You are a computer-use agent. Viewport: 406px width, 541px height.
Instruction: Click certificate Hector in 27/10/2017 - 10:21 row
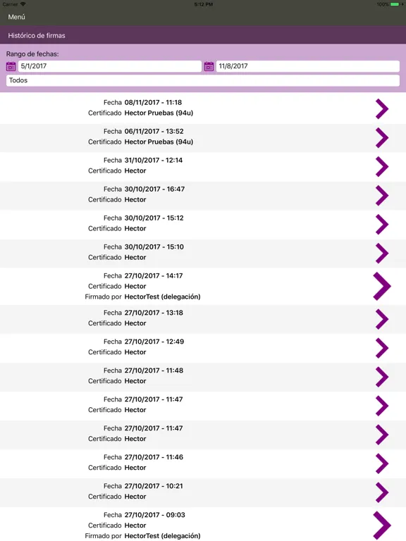point(135,497)
